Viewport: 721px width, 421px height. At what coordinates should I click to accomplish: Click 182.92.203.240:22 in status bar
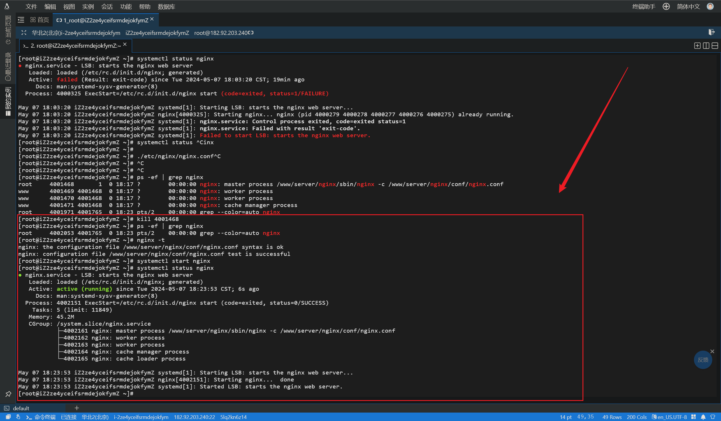pyautogui.click(x=194, y=417)
